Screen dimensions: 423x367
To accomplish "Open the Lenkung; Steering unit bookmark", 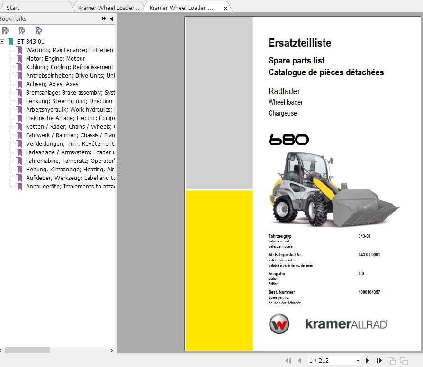I will click(69, 101).
